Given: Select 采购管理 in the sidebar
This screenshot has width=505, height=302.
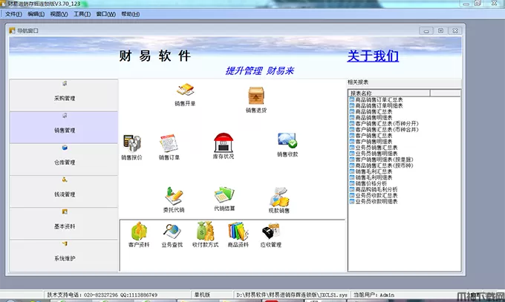Looking at the screenshot, I should click(x=64, y=95).
